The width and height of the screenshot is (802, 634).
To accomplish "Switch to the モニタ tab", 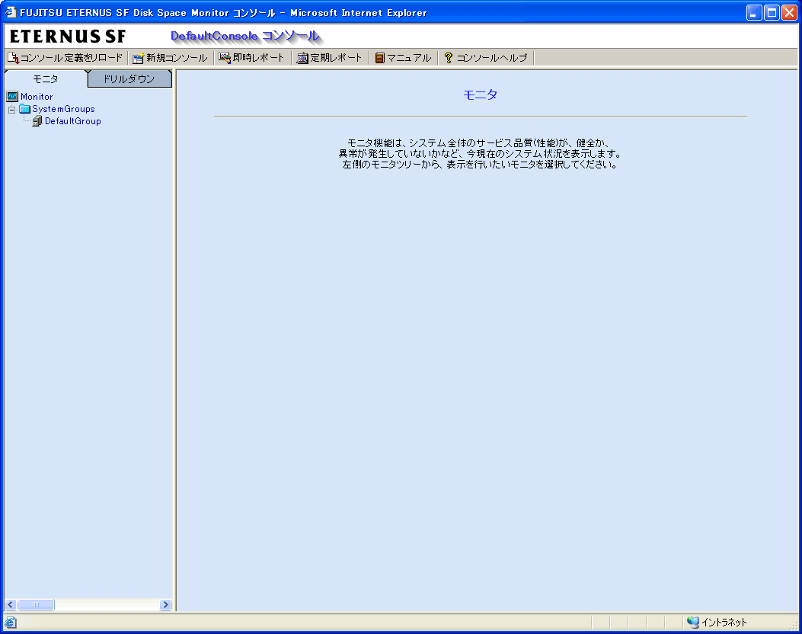I will [46, 78].
